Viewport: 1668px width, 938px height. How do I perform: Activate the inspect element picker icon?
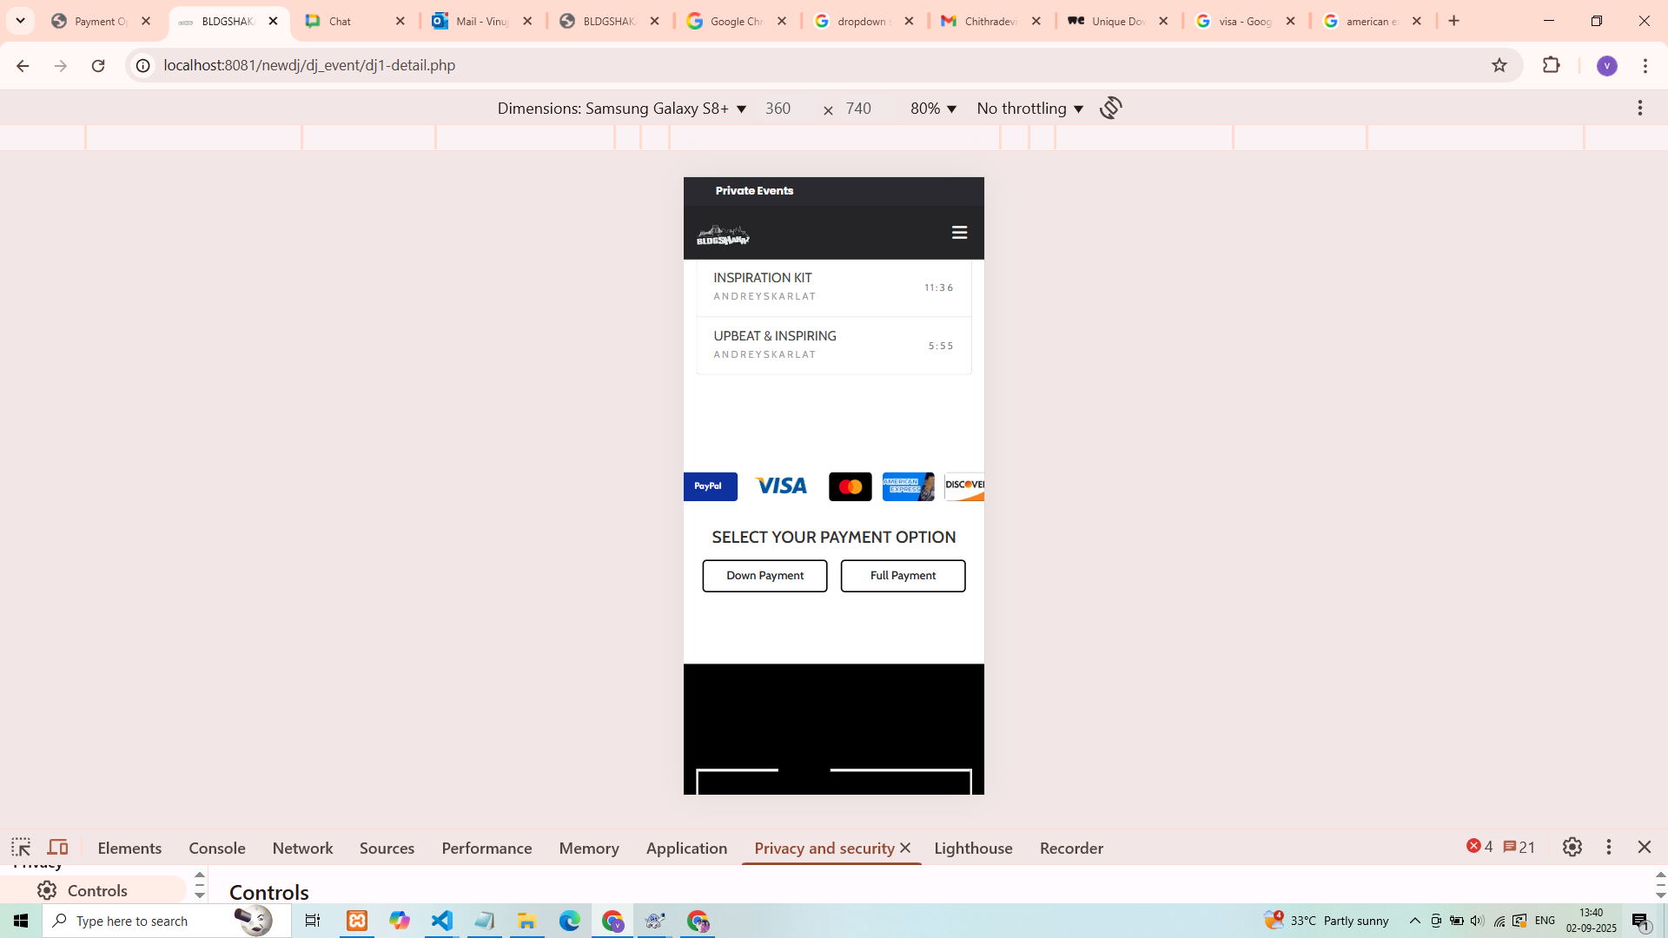click(x=21, y=848)
